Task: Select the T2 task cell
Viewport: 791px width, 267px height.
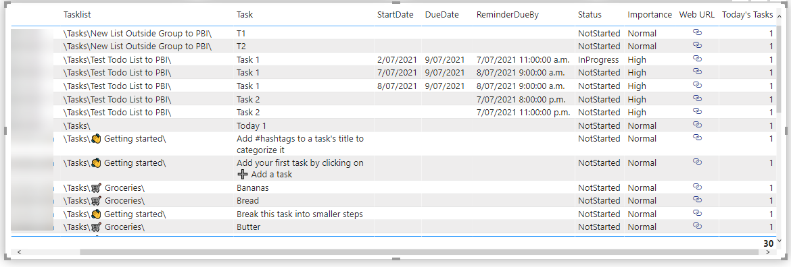Action: [x=304, y=47]
